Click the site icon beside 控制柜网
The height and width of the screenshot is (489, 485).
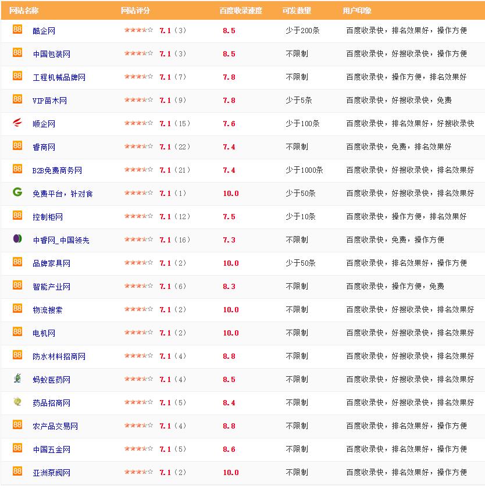[17, 216]
